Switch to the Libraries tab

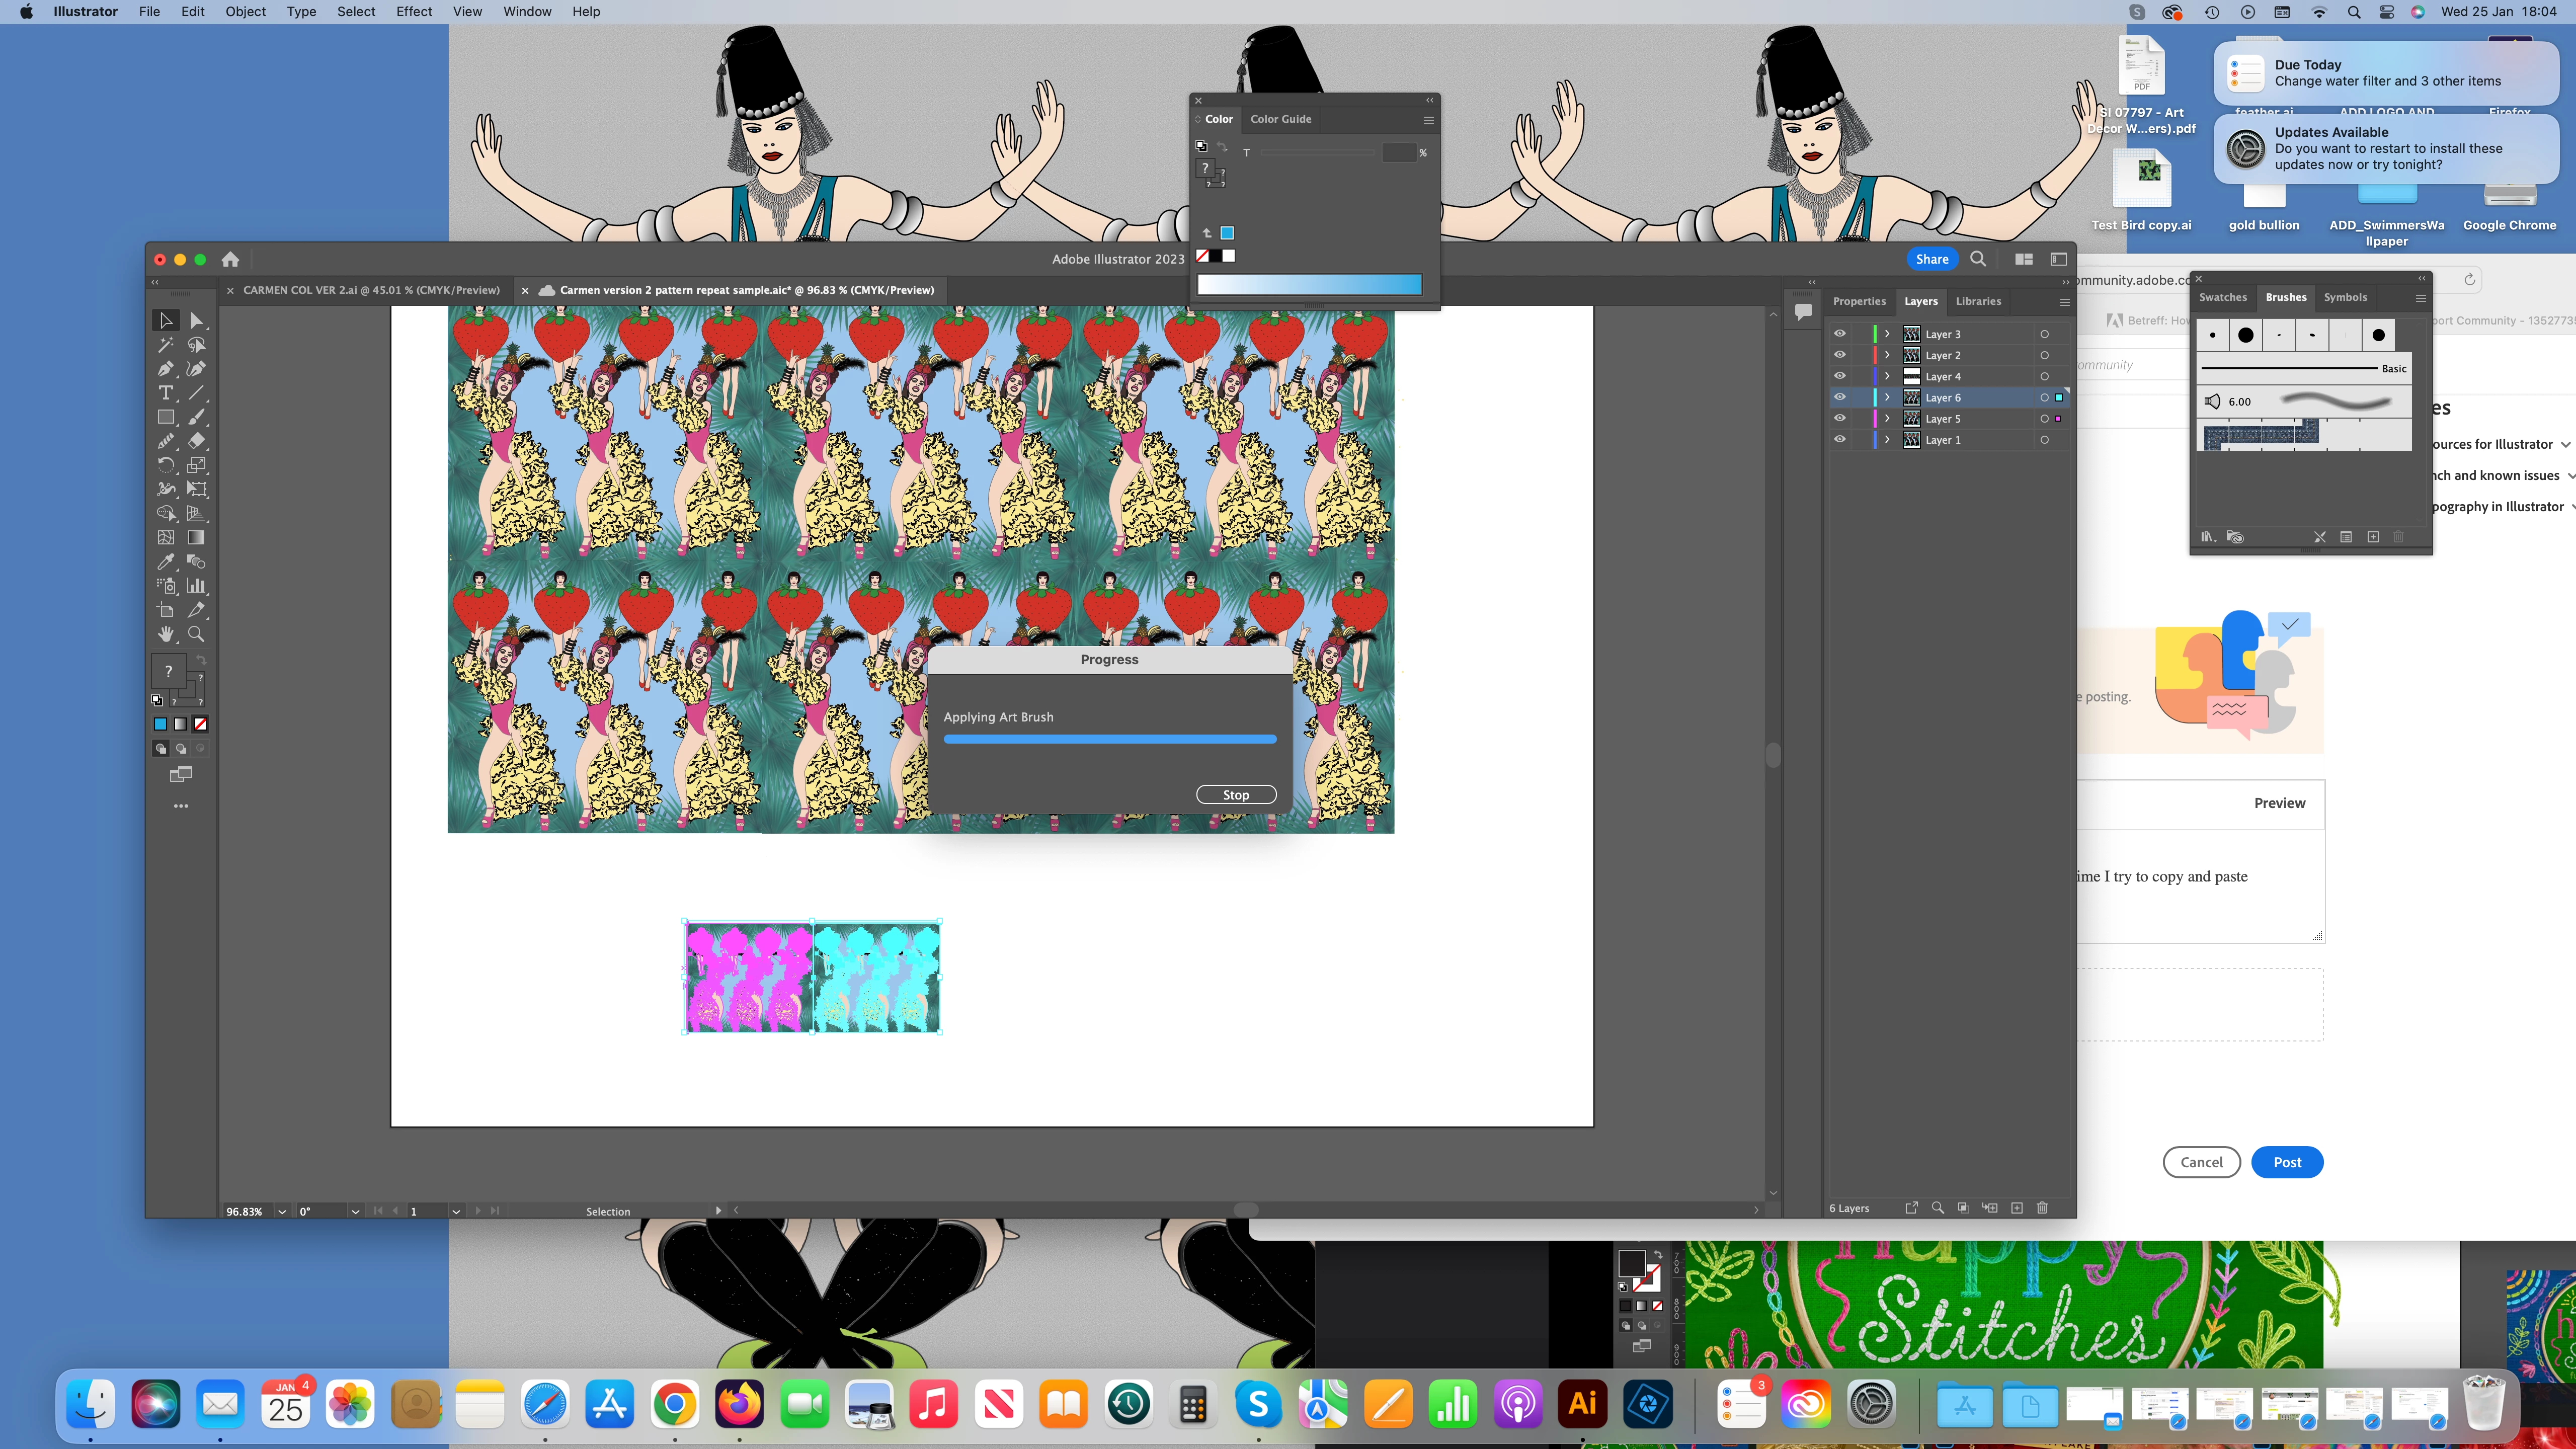click(x=1978, y=301)
